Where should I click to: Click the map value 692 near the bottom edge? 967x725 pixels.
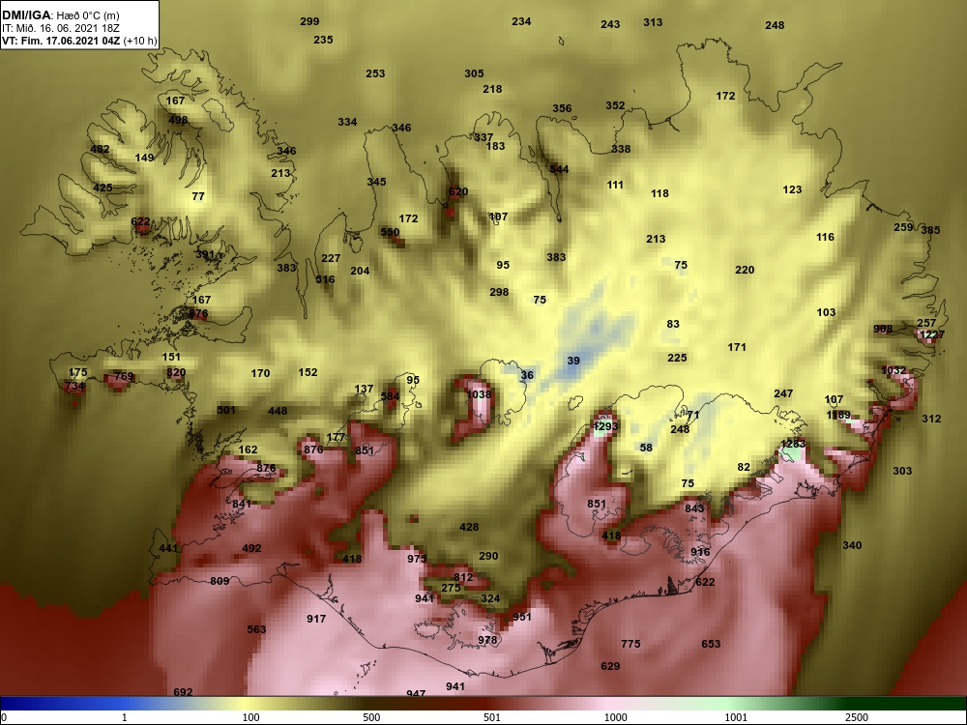(x=183, y=692)
